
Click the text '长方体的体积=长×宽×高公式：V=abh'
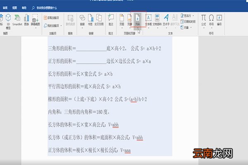(x=83, y=125)
